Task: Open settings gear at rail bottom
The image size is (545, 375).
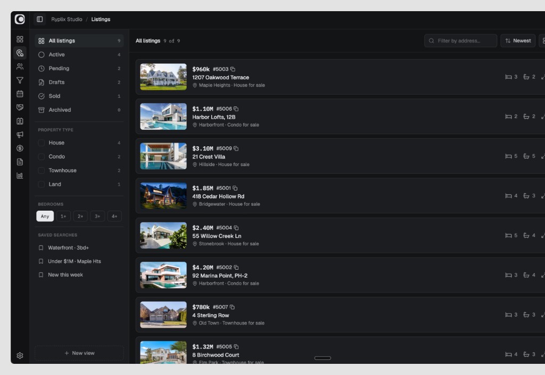Action: (x=20, y=355)
